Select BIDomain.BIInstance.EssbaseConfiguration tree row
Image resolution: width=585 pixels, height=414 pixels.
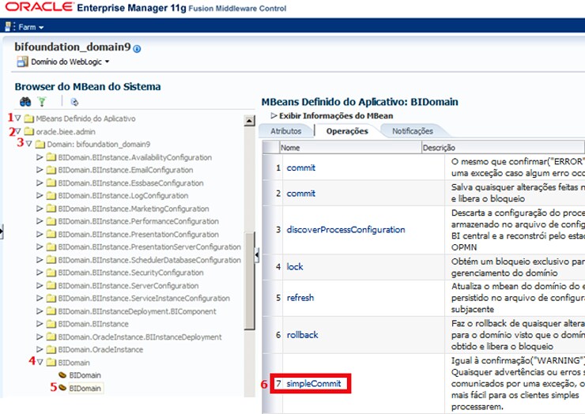click(130, 183)
